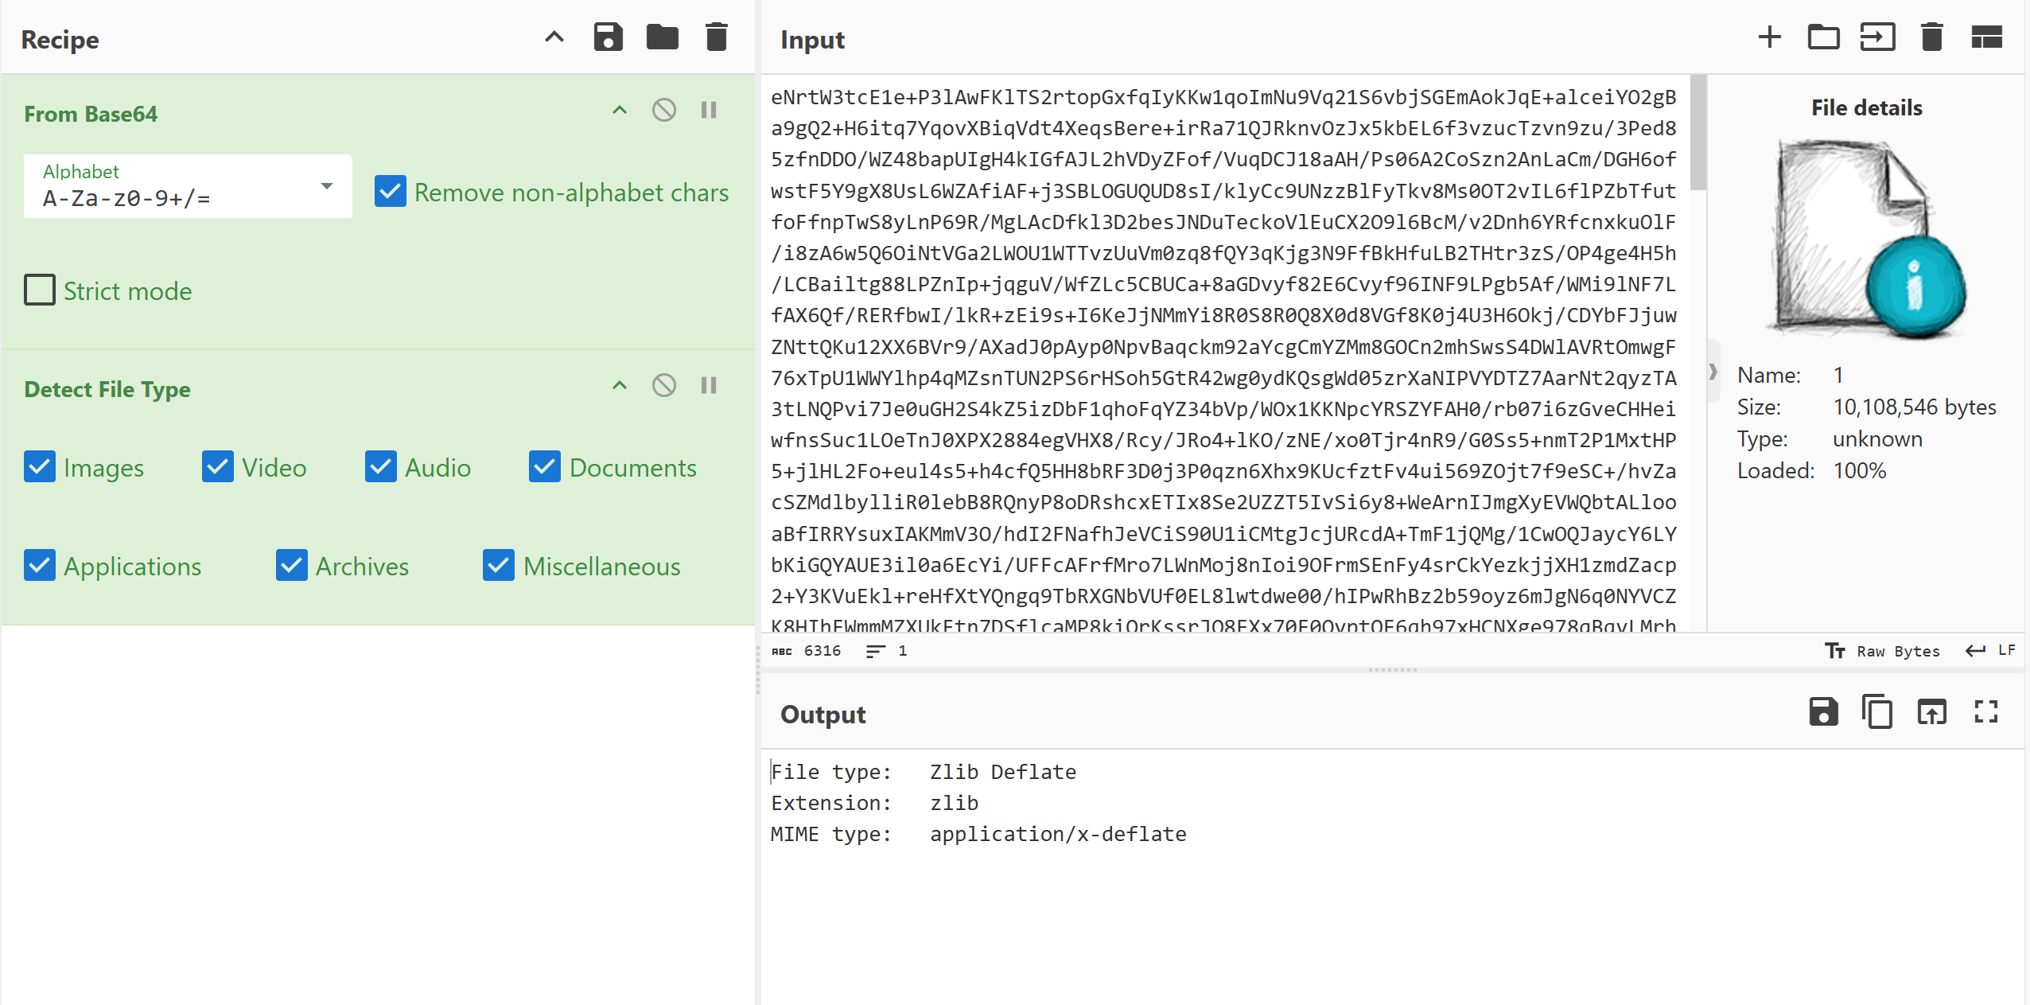Image resolution: width=2030 pixels, height=1005 pixels.
Task: Enable Strict mode checkbox
Action: click(40, 290)
